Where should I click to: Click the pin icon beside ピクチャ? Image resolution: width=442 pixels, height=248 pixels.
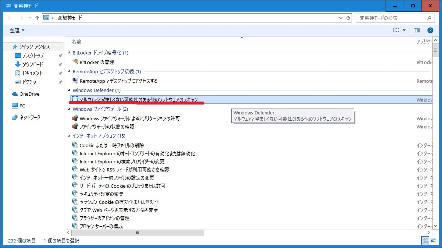(60, 82)
